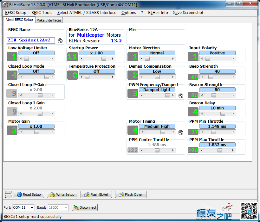Click the Flash Other button
This screenshot has height=222, width=260.
[x=131, y=194]
